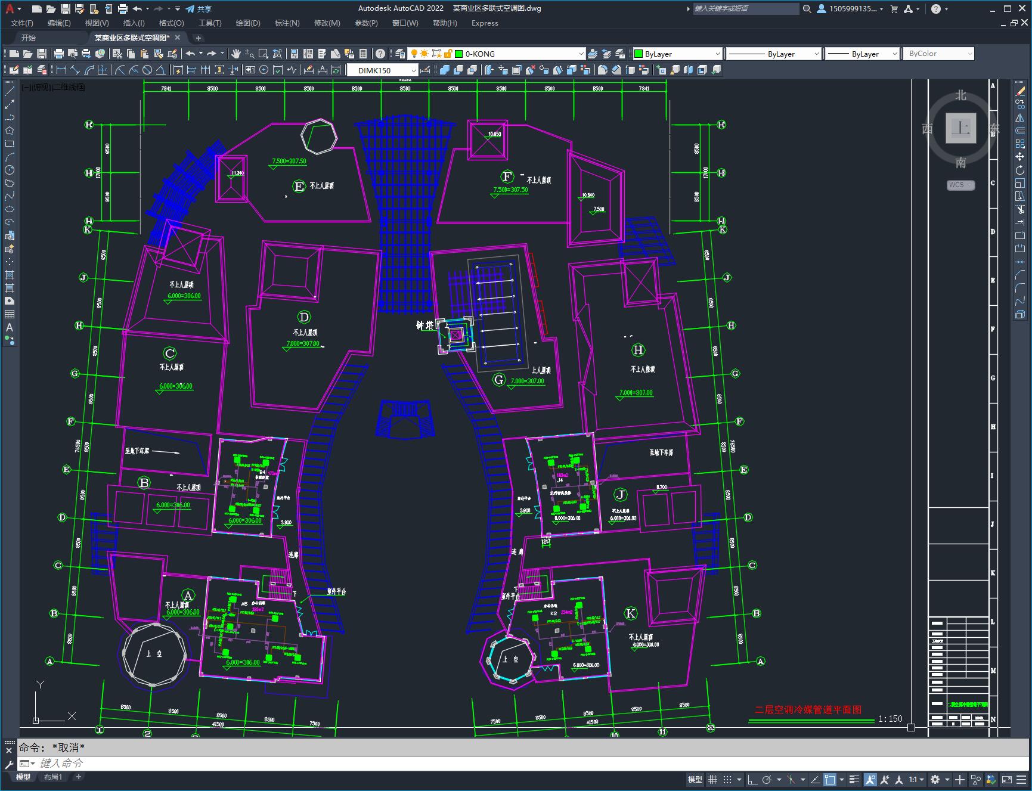The width and height of the screenshot is (1032, 791).
Task: Click the 共享 share button
Action: click(x=199, y=9)
